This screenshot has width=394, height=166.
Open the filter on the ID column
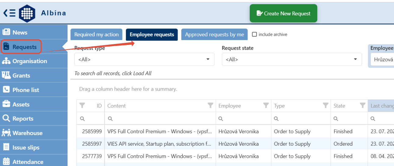pyautogui.click(x=82, y=105)
